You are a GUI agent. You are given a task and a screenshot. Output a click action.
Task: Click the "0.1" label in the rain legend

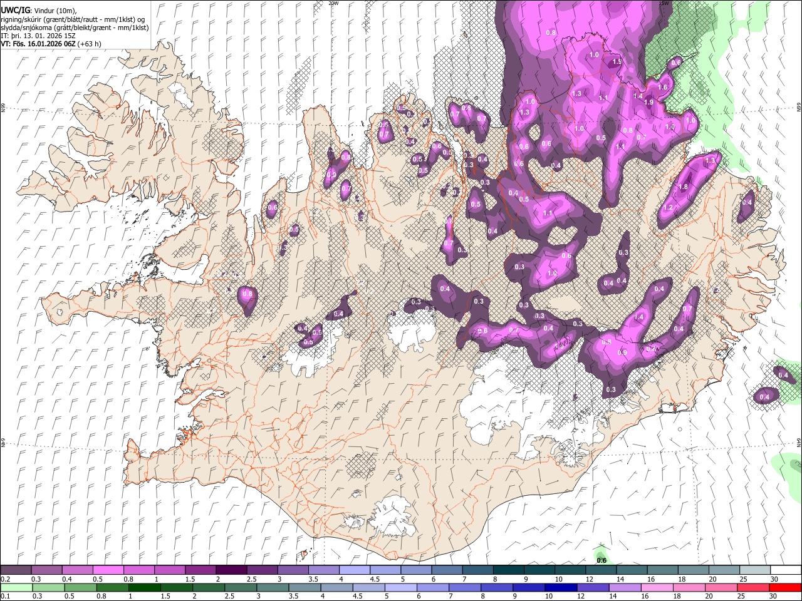point(5,596)
